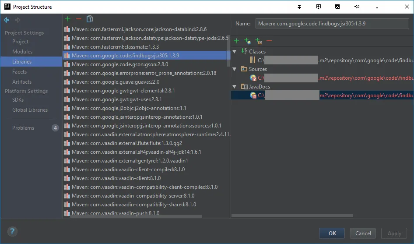Go back with the left arrow icon
The image size is (414, 244).
click(7, 20)
